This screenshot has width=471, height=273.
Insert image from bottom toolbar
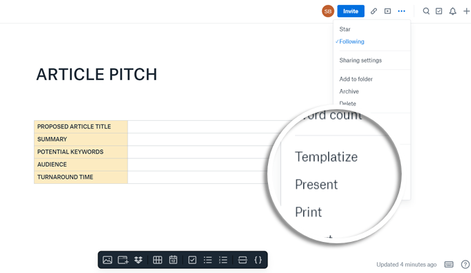coord(107,260)
